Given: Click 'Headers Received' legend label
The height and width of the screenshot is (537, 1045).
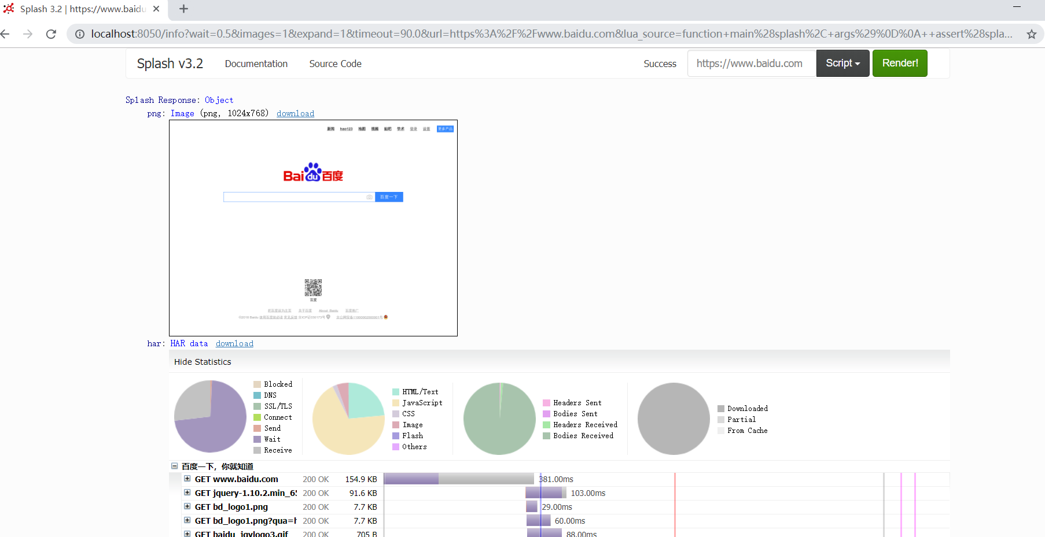Looking at the screenshot, I should coord(585,425).
